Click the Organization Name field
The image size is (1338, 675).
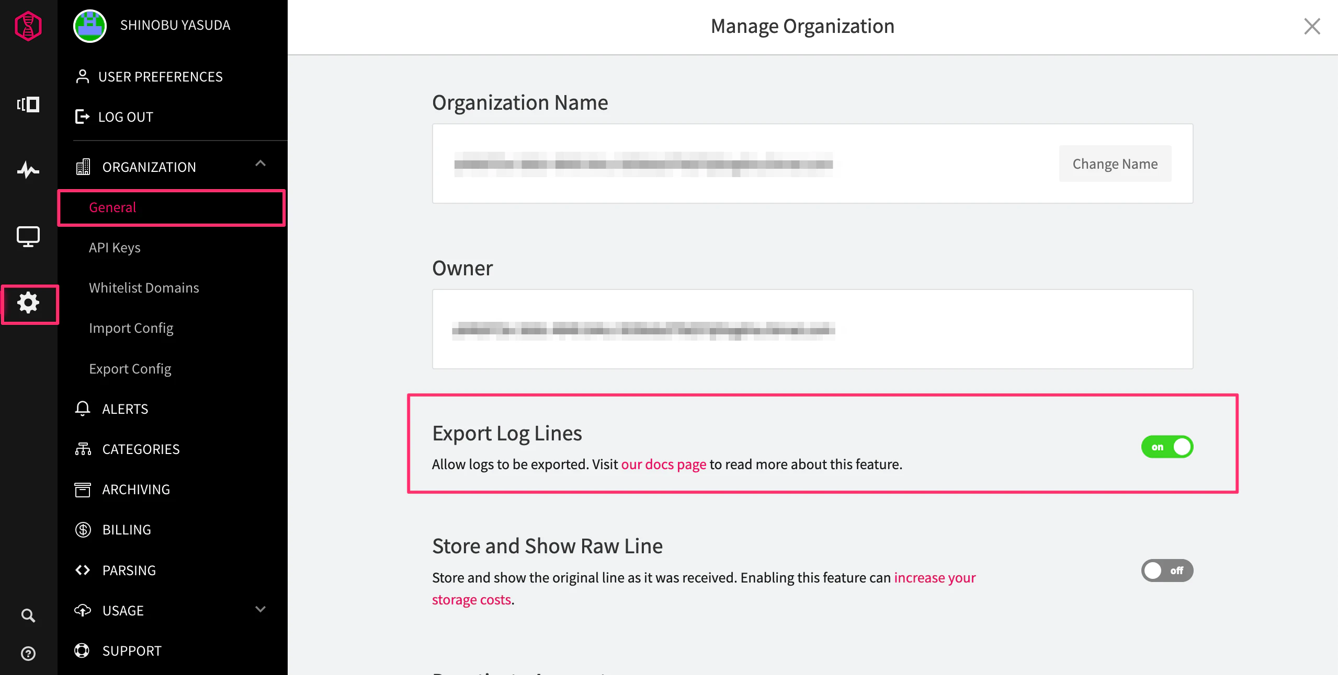812,164
